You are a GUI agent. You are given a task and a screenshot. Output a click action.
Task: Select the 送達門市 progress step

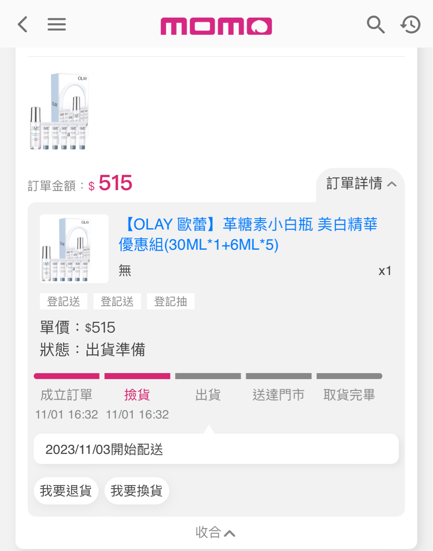278,395
